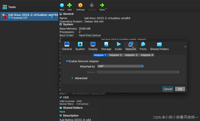Toggle Enable Network Adapter checkbox
200x121 pixels.
tap(67, 61)
